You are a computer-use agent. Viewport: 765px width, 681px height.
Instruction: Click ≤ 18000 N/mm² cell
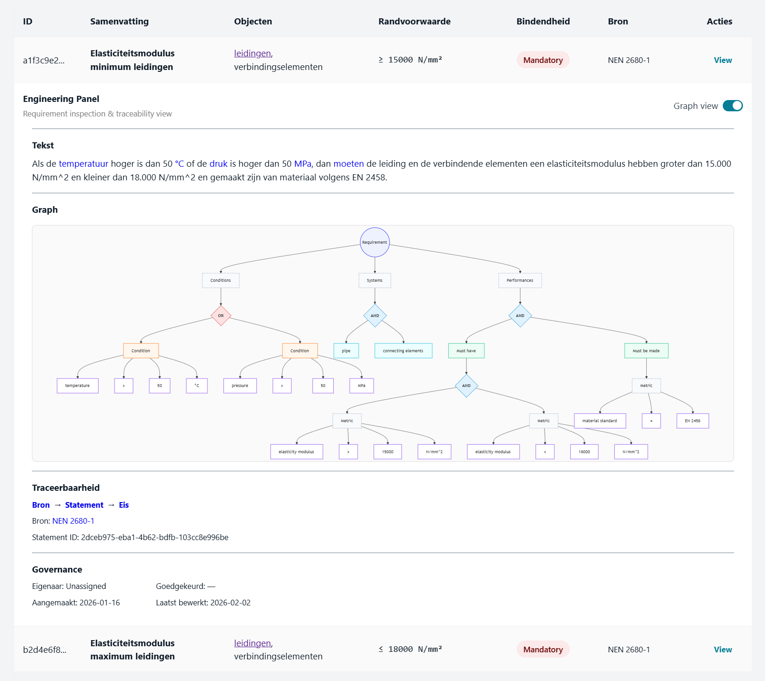coord(410,650)
